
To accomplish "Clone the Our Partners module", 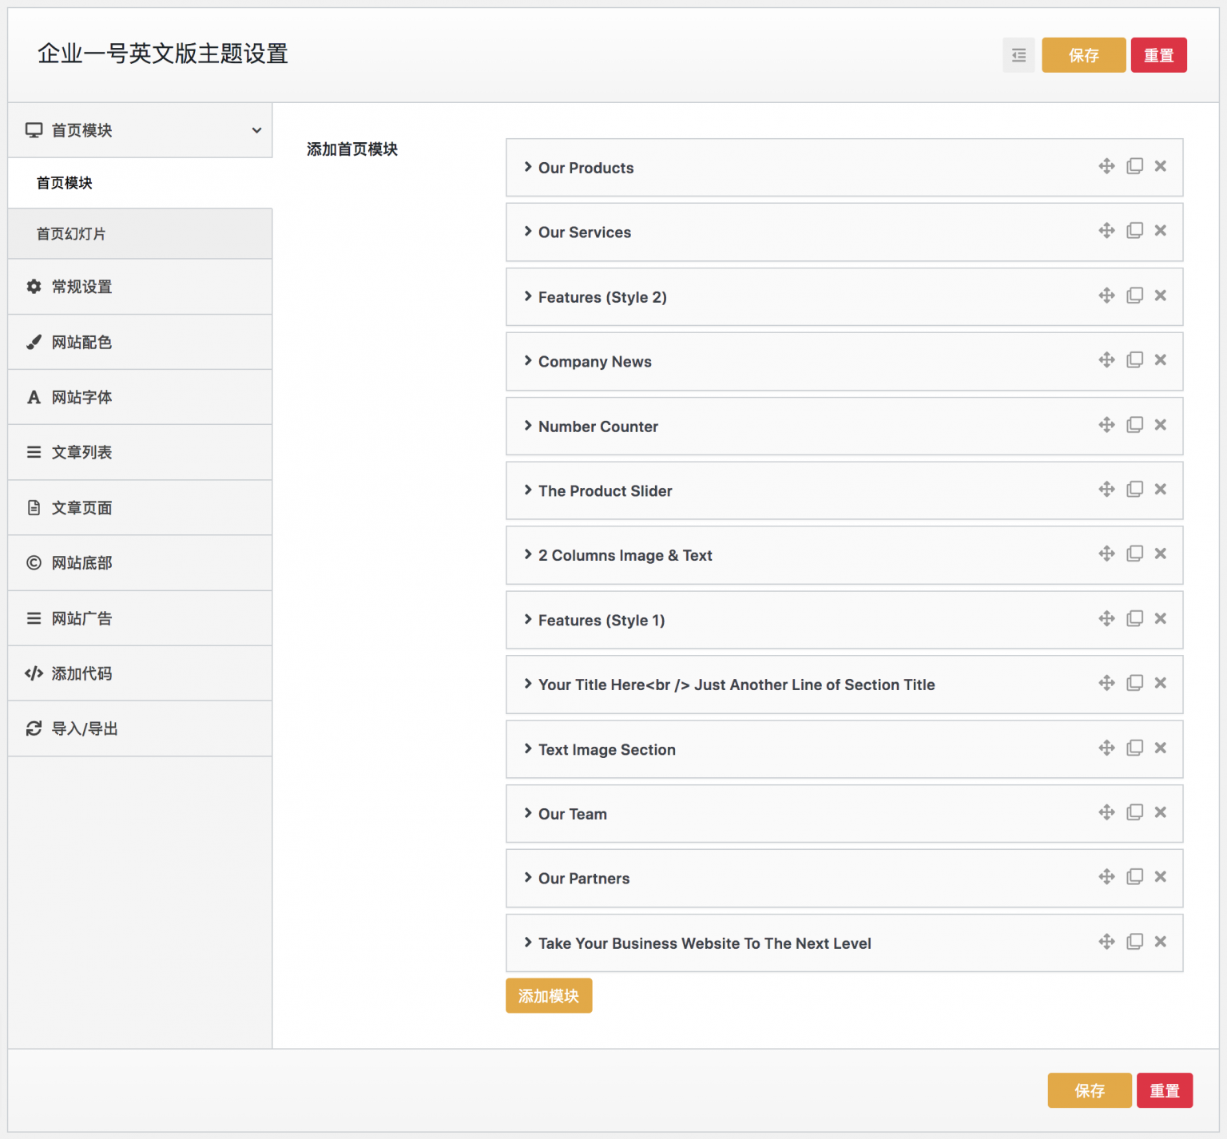I will pyautogui.click(x=1134, y=877).
